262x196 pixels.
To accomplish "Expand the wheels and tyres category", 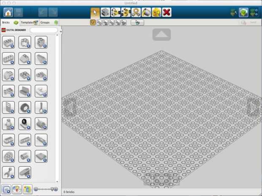I will 25,107.
